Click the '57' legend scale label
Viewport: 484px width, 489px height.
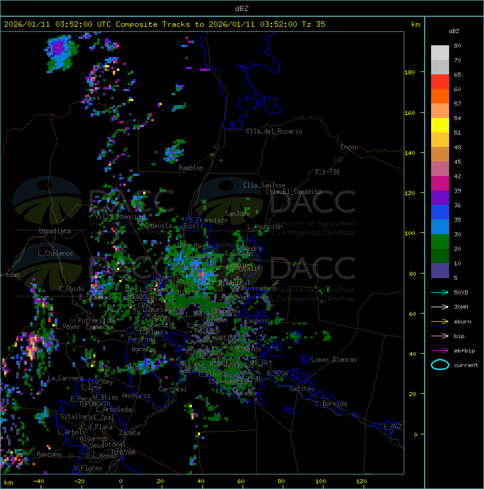pyautogui.click(x=457, y=103)
